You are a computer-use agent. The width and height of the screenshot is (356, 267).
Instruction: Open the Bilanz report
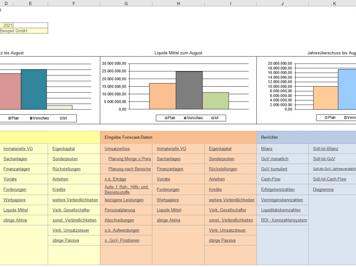coord(267,149)
